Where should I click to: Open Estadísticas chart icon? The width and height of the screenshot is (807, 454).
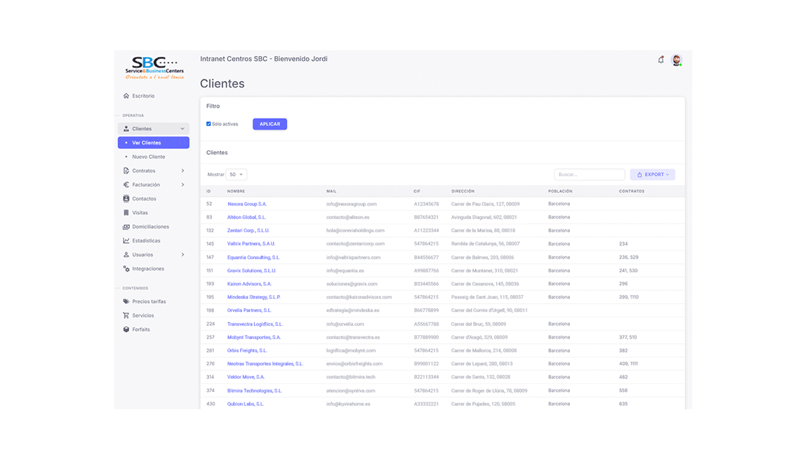pos(126,241)
